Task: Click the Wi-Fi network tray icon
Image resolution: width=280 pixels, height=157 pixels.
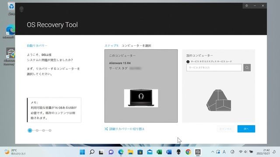Action: [241, 152]
